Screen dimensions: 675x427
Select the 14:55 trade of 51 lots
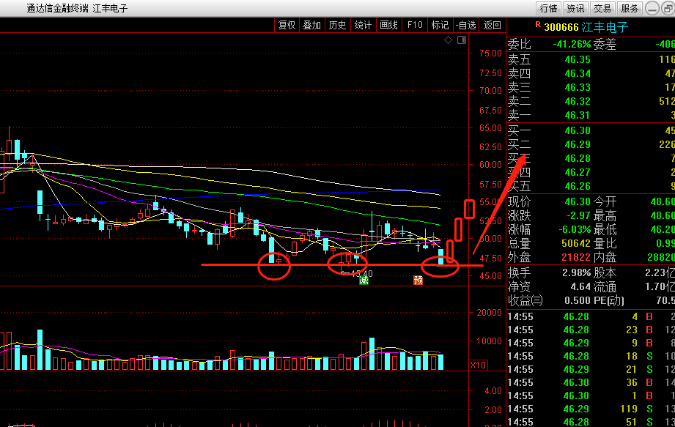pyautogui.click(x=591, y=422)
